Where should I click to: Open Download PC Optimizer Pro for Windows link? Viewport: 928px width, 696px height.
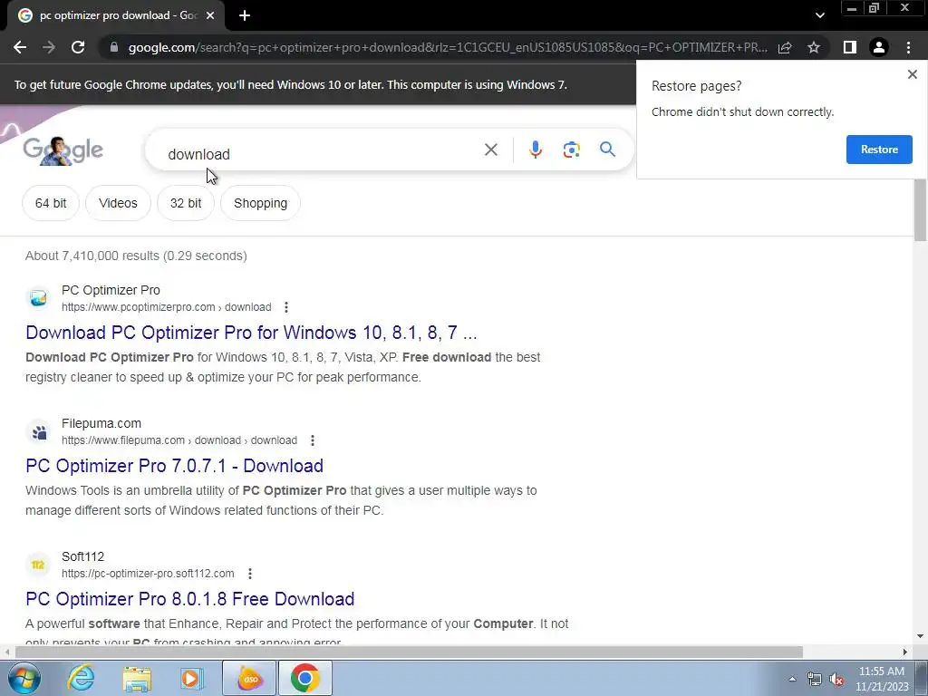point(251,333)
